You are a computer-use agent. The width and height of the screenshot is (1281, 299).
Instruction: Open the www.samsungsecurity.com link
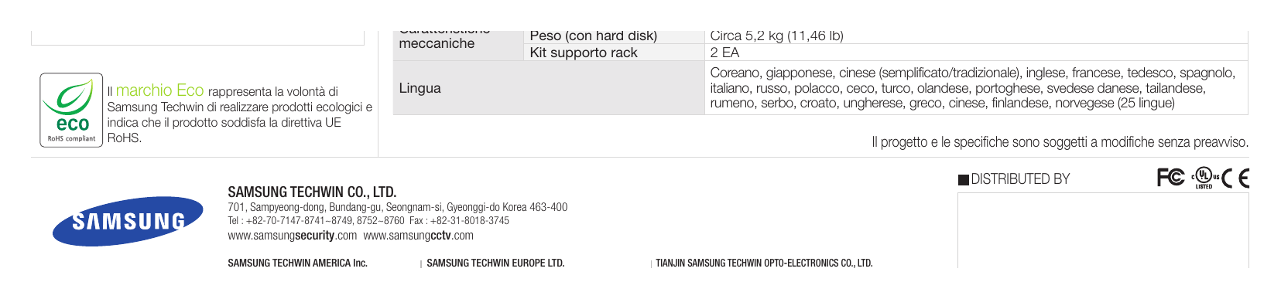pos(292,235)
